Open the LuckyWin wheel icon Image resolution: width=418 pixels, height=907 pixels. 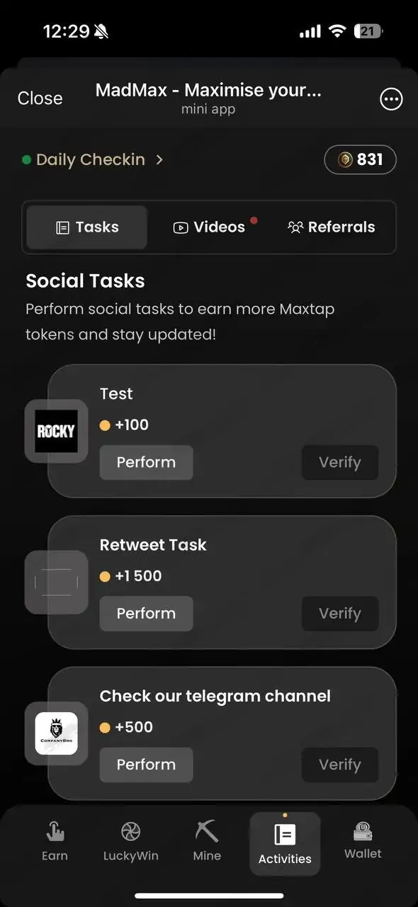131,832
